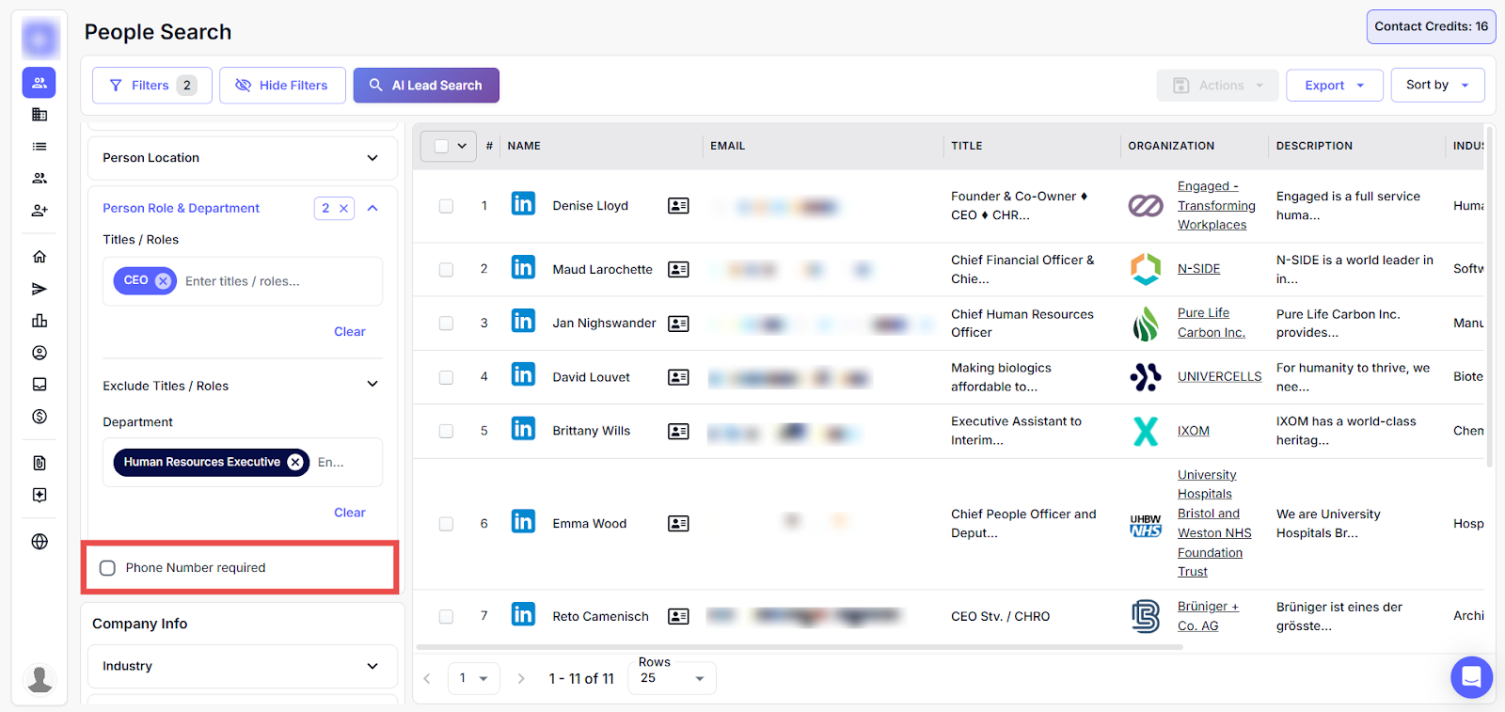
Task: Select the checkbox for Jan Nighswander's row
Action: pyautogui.click(x=446, y=324)
